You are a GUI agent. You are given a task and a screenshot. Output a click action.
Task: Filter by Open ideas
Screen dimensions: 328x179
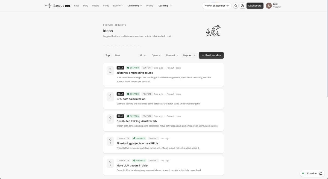click(156, 55)
